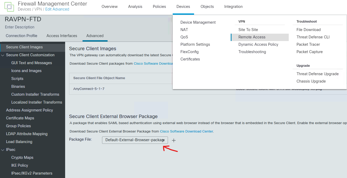This screenshot has height=178, width=347.
Task: Collapse the Secure Client Customization tree node
Action: point(3,55)
